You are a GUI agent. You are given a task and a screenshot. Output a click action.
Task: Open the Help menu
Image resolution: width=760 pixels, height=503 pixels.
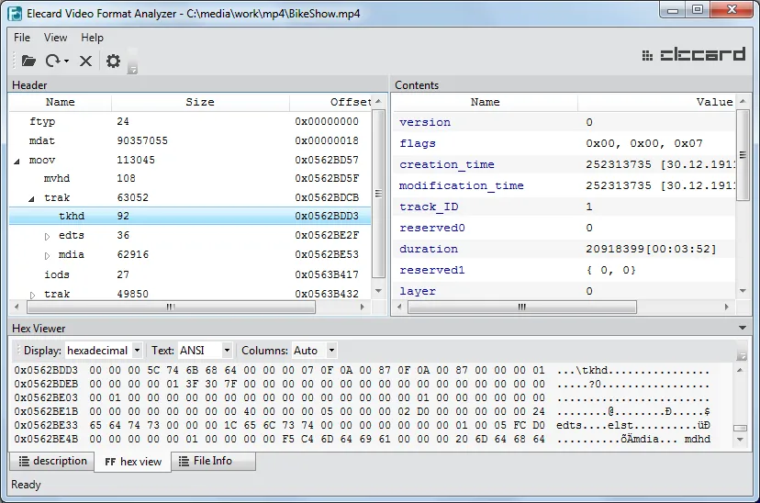(x=92, y=38)
